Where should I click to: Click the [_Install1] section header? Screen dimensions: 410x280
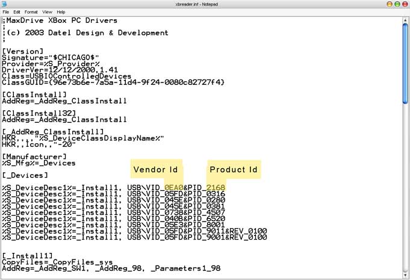28,256
